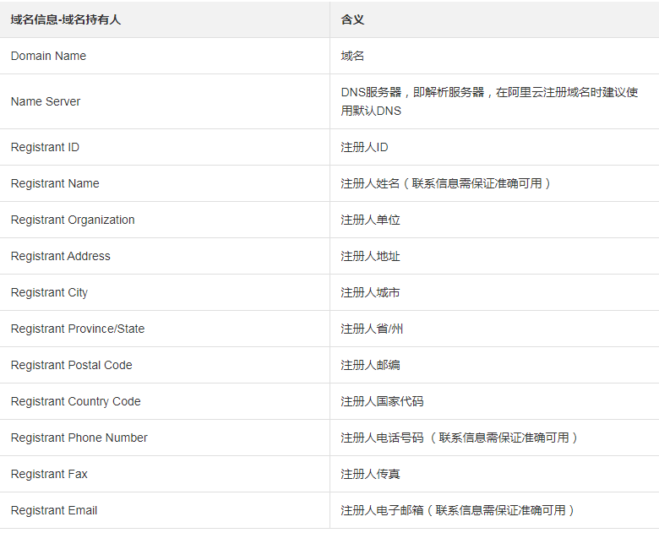Screen dimensions: 659x533
Task: Click the Registrant Phone Number cell
Action: tap(79, 438)
